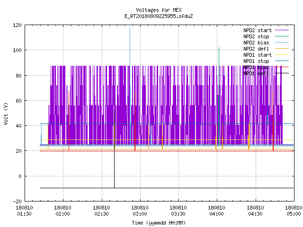Click the tall light-blue NPD2 bias spike
The height and width of the screenshot is (227, 303).
[130, 86]
